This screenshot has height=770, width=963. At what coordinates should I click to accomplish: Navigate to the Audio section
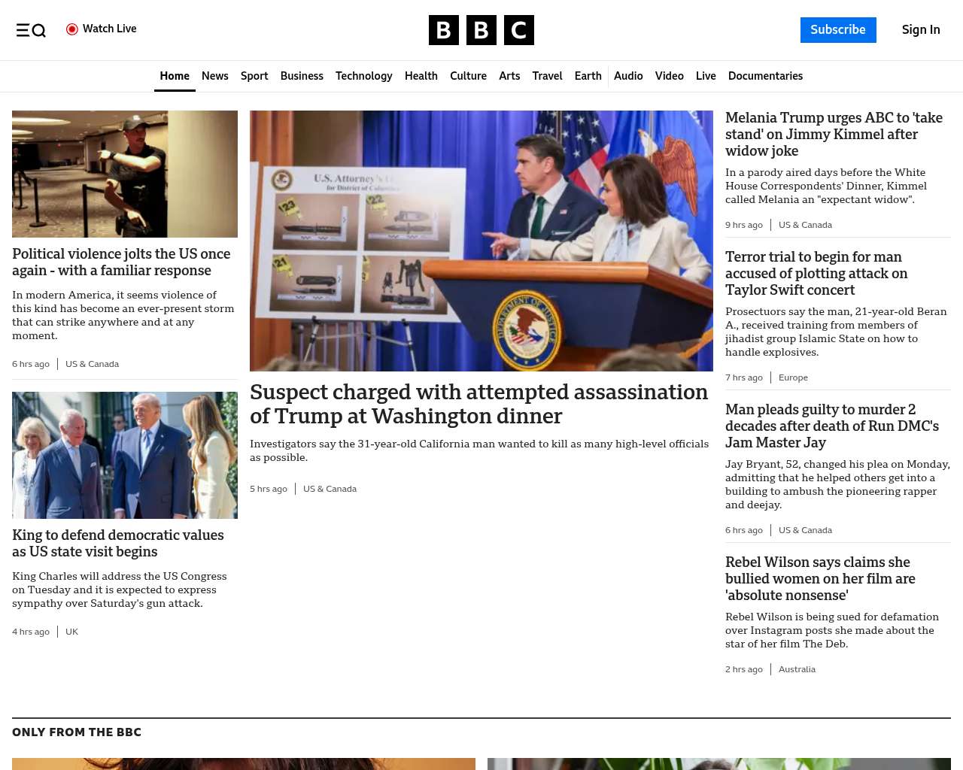point(628,76)
